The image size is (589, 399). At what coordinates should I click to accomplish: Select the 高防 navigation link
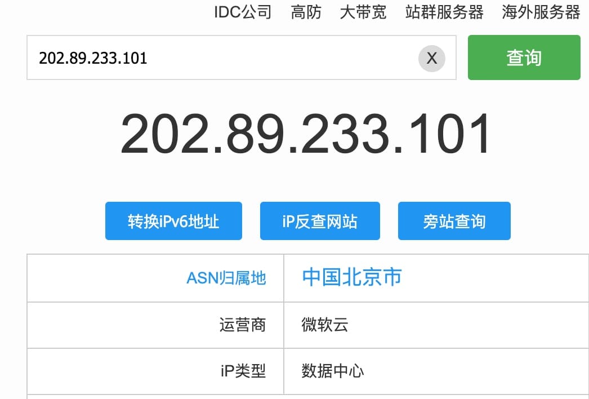tap(306, 12)
